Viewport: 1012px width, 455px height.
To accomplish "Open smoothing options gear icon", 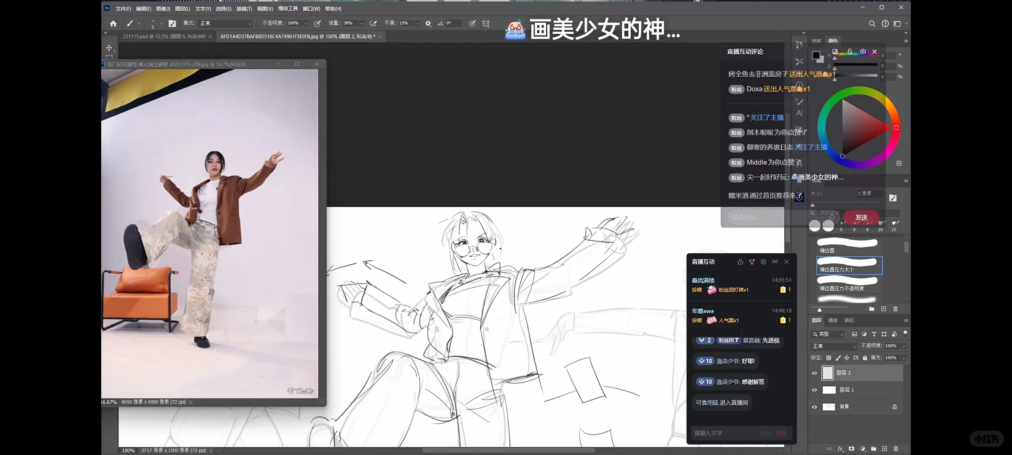I will 428,24.
